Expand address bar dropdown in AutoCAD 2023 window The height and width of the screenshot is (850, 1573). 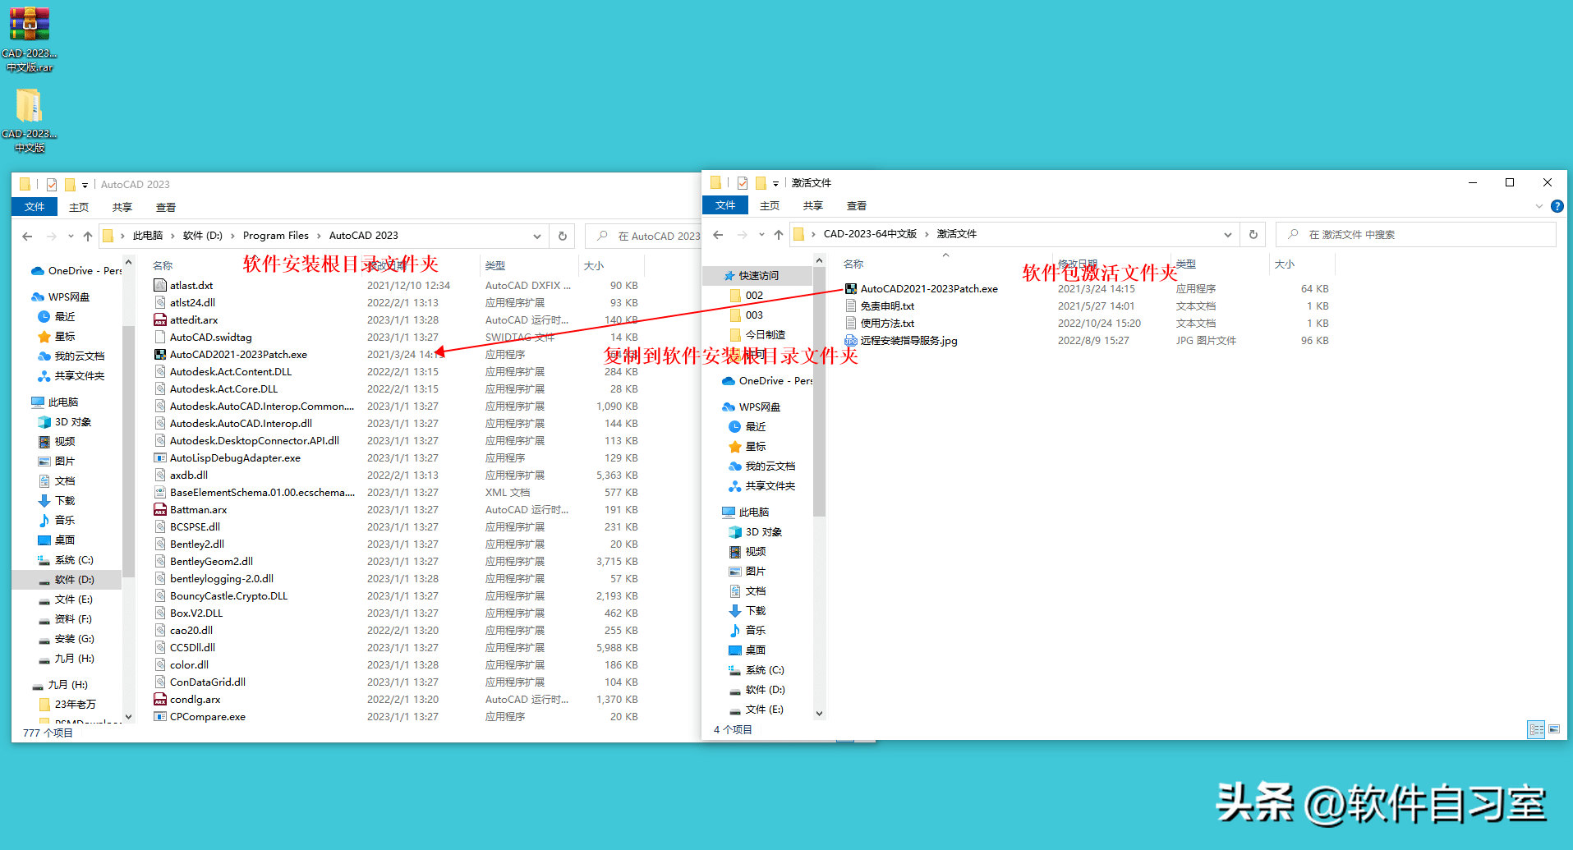[537, 237]
